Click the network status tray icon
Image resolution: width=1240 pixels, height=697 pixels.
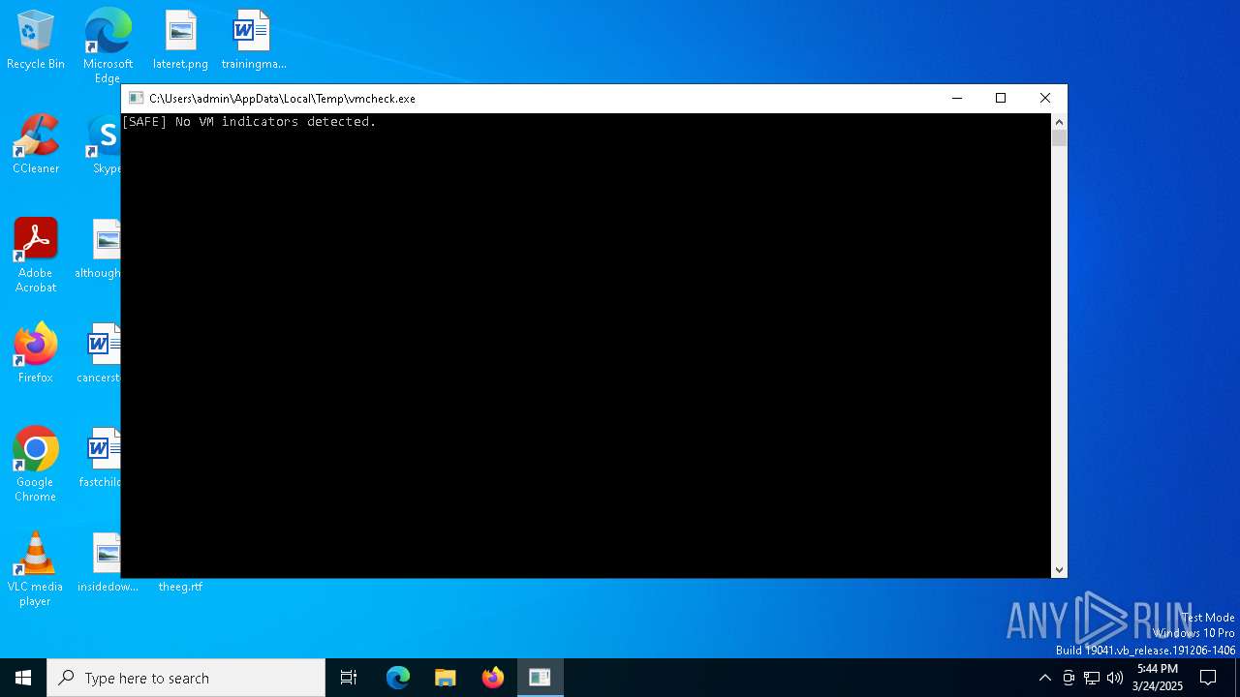coord(1092,678)
